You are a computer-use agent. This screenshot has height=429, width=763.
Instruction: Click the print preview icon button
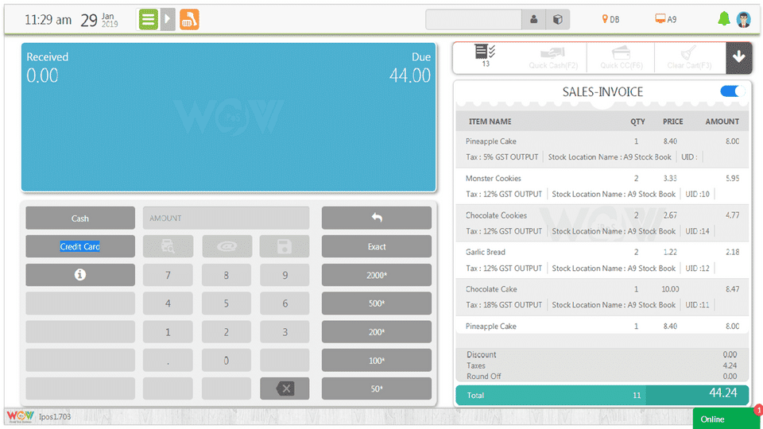coord(168,246)
